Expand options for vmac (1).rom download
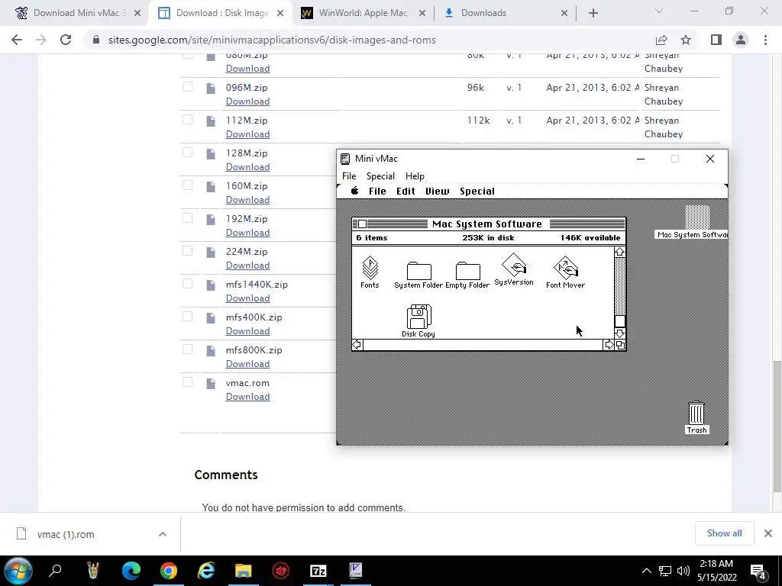Viewport: 782px width, 586px height. [163, 534]
